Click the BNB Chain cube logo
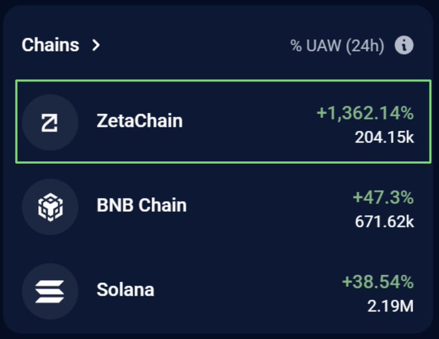 tap(50, 207)
